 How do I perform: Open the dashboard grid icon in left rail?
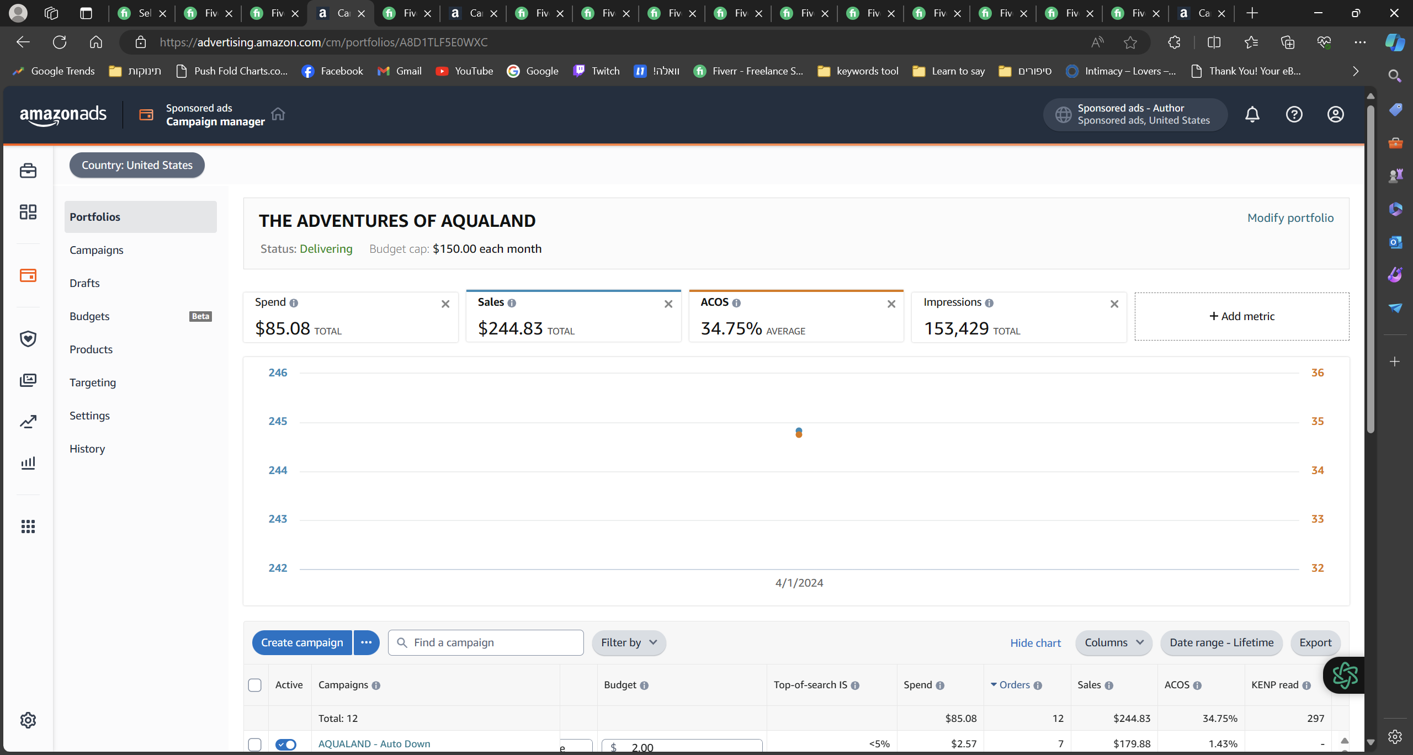click(x=28, y=212)
